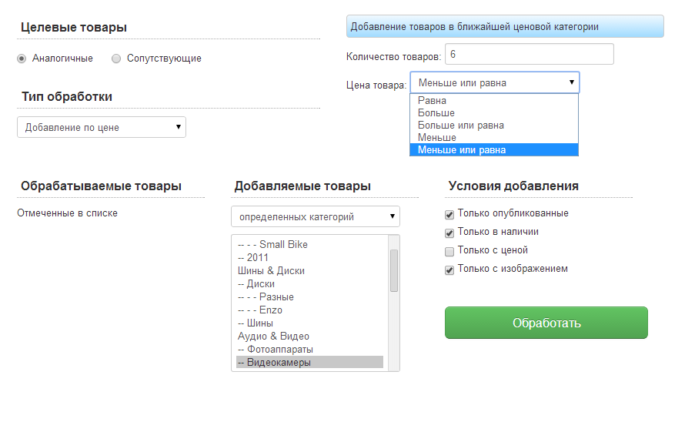This screenshot has width=695, height=422.
Task: Open the определенных категорий dropdown
Action: (316, 216)
